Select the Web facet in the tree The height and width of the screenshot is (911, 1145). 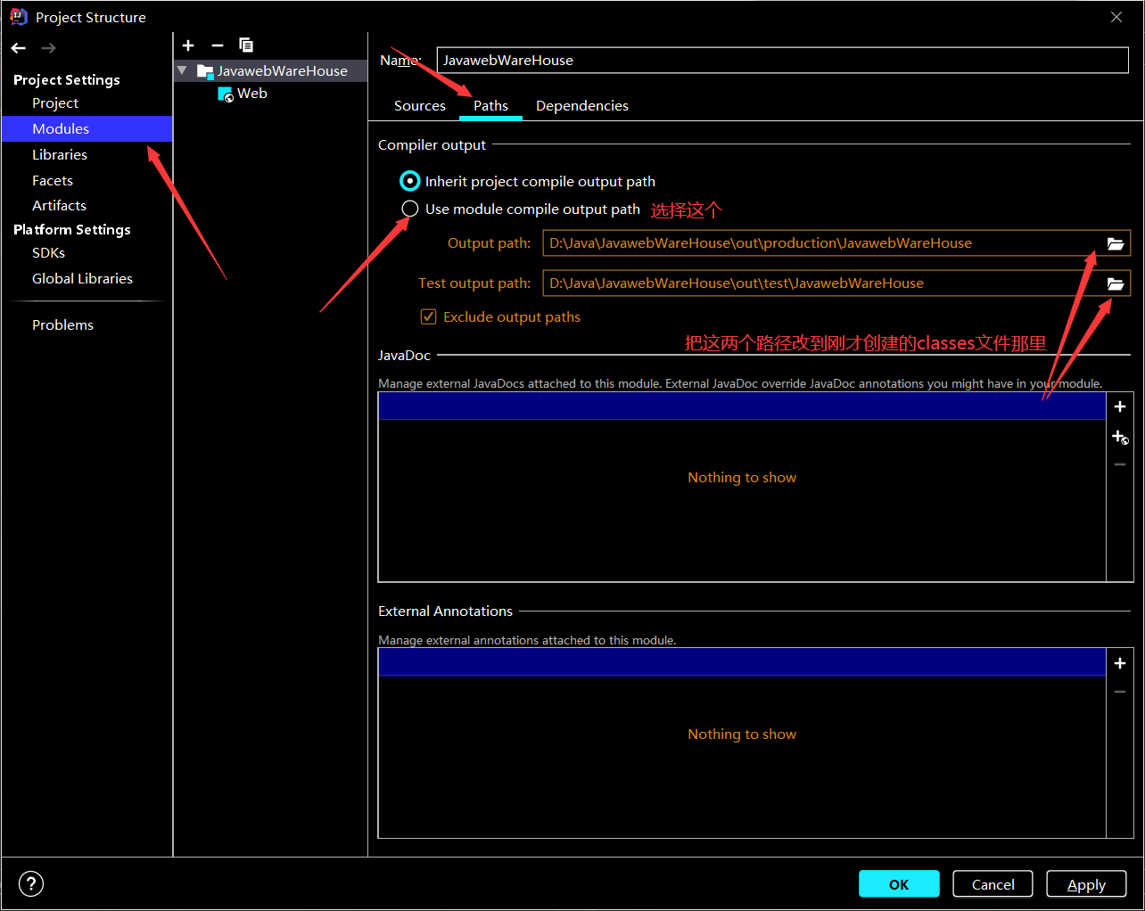tap(252, 93)
